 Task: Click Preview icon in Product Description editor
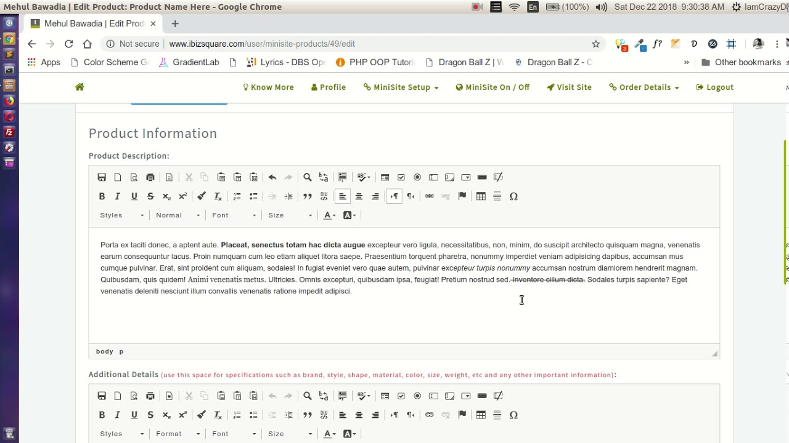point(134,177)
